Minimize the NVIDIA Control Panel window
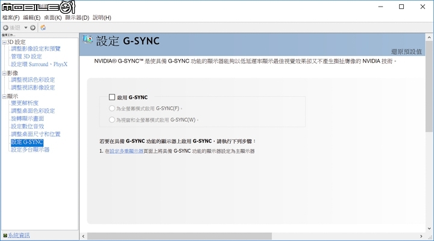This screenshot has height=241, width=434. coord(380,7)
